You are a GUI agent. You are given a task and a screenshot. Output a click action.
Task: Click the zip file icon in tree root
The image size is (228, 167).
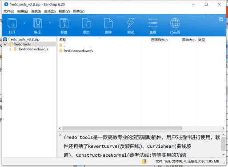click(x=5, y=39)
